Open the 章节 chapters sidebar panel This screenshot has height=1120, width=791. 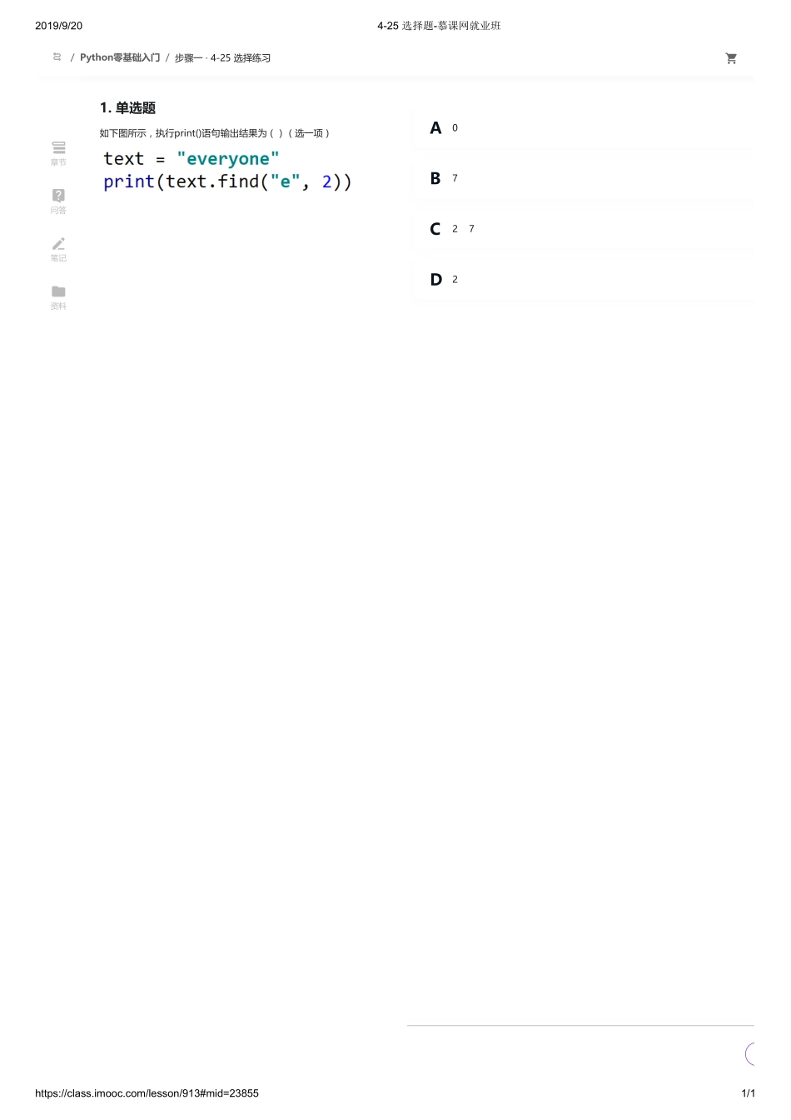click(x=58, y=152)
